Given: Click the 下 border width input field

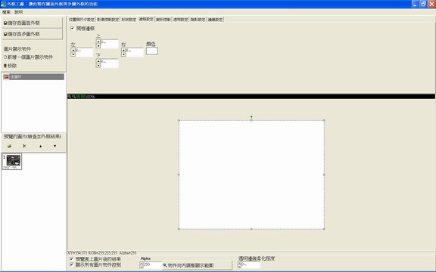Looking at the screenshot, I should 109,63.
